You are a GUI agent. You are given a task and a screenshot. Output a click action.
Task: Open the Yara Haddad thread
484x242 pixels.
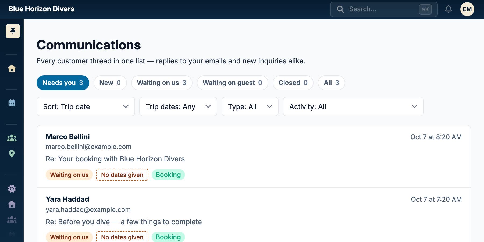254,215
